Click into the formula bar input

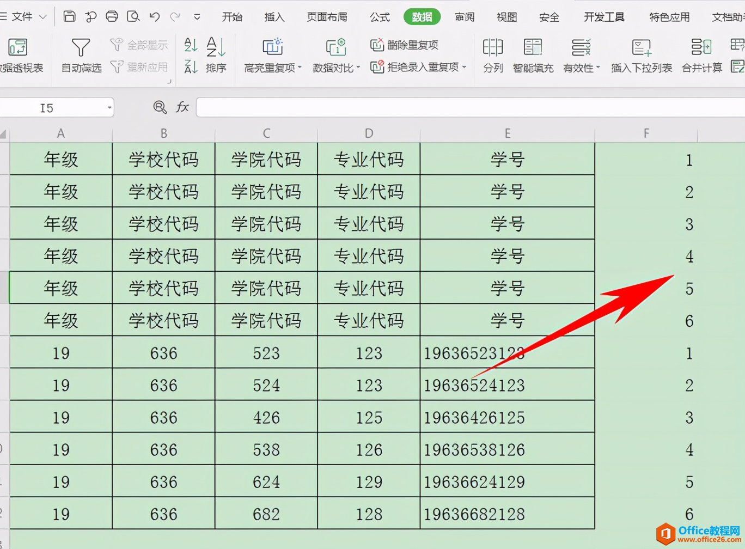tap(471, 108)
